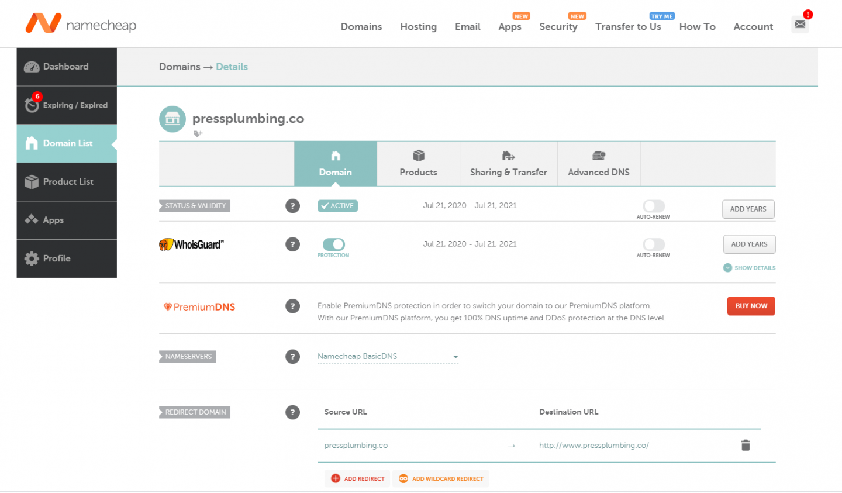Viewport: 842px width, 493px height.
Task: Click the Apps diamonds icon
Action: [32, 220]
